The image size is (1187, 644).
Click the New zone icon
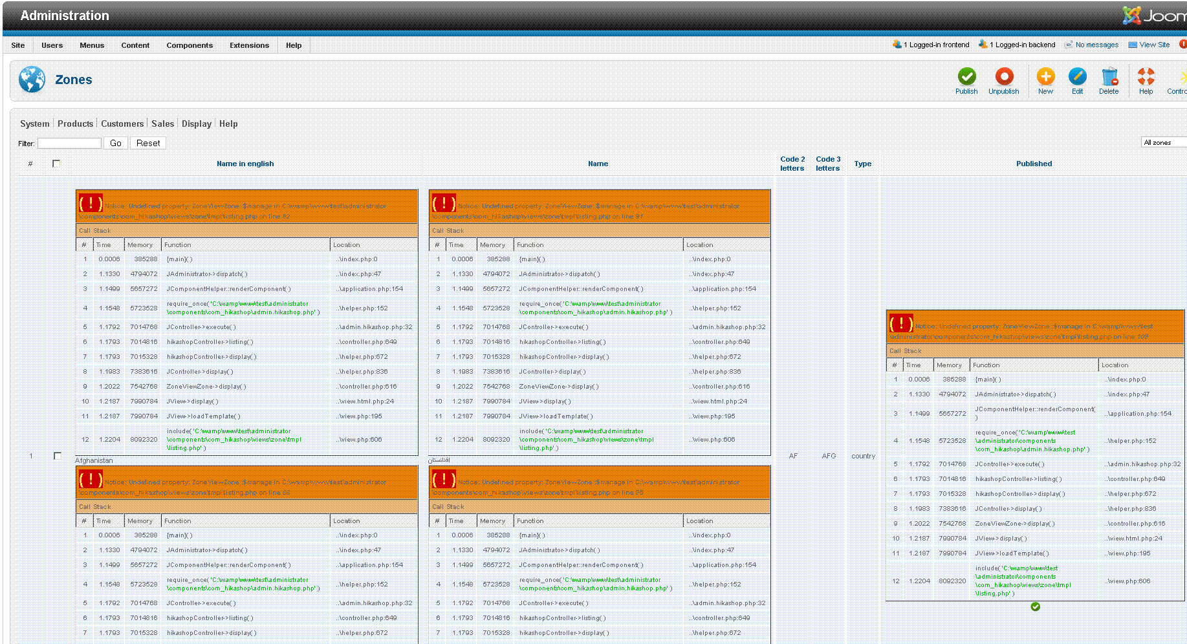coord(1045,77)
